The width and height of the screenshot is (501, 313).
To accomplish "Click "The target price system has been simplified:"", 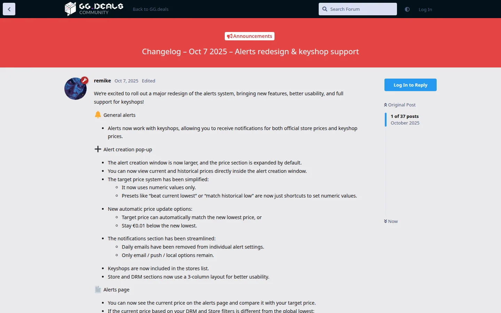I will click(x=158, y=179).
